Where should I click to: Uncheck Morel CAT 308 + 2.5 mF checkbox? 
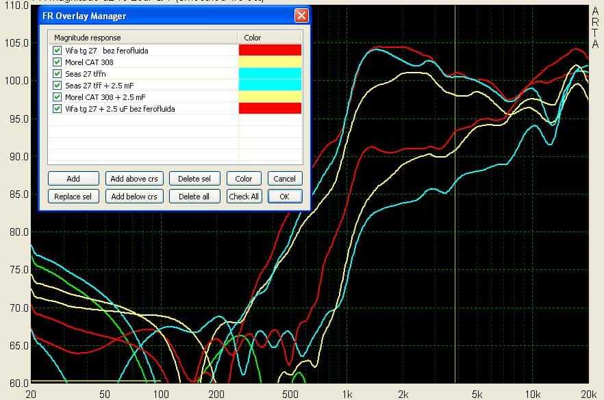(57, 97)
